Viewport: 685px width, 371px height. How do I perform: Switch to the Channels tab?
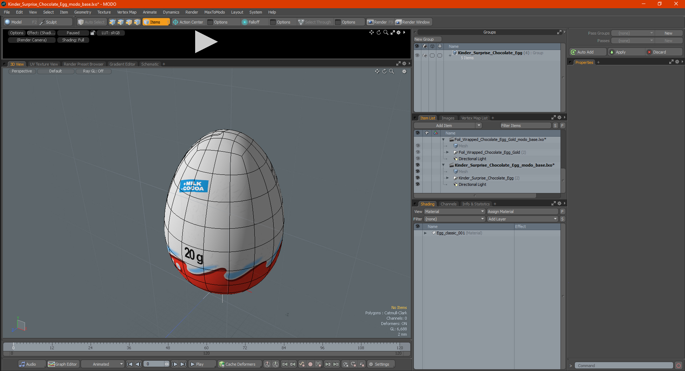click(x=448, y=204)
